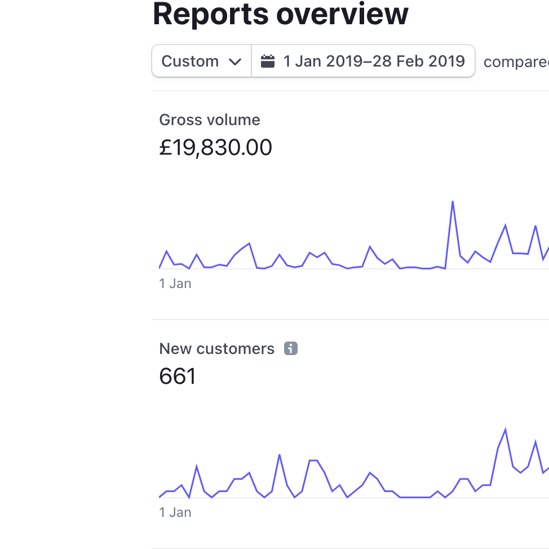Select the New customers heading
This screenshot has height=549, width=549.
coord(217,349)
